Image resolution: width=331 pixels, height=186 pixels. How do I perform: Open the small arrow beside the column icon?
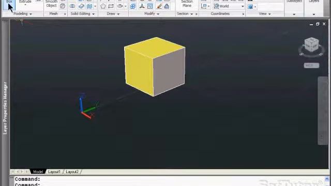tap(95, 6)
